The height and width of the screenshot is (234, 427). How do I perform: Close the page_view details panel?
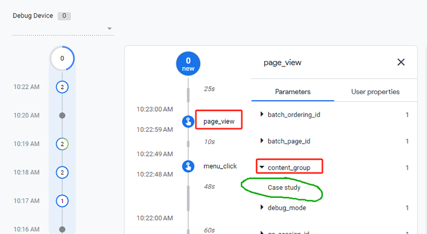click(x=401, y=62)
